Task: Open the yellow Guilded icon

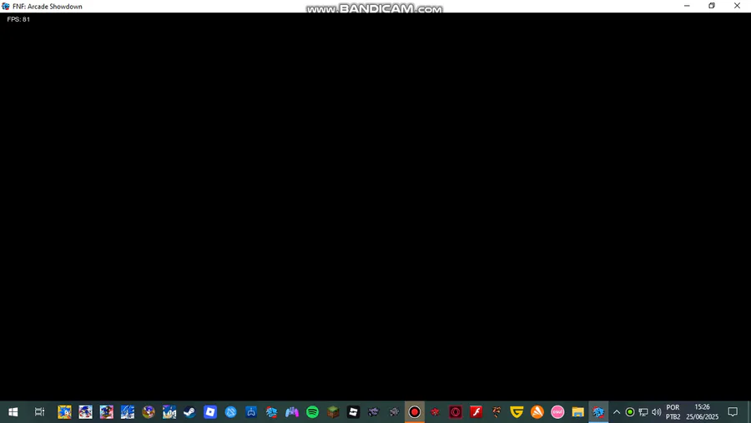Action: click(x=517, y=411)
